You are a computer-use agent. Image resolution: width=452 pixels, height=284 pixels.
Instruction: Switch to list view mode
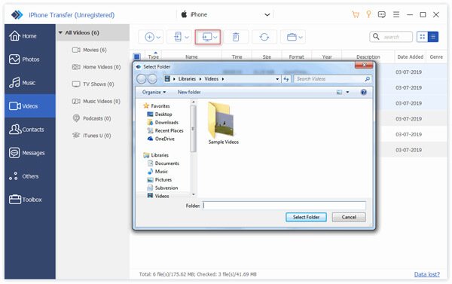click(433, 37)
